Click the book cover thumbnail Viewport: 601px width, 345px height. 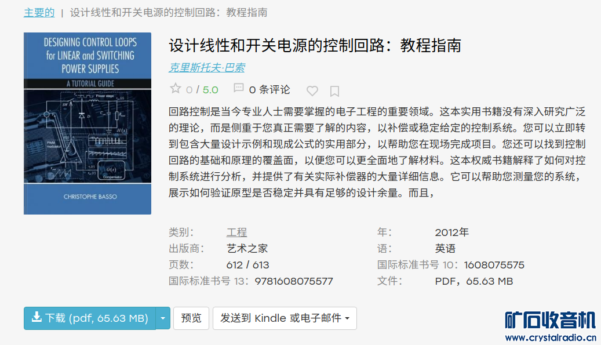[x=88, y=124]
